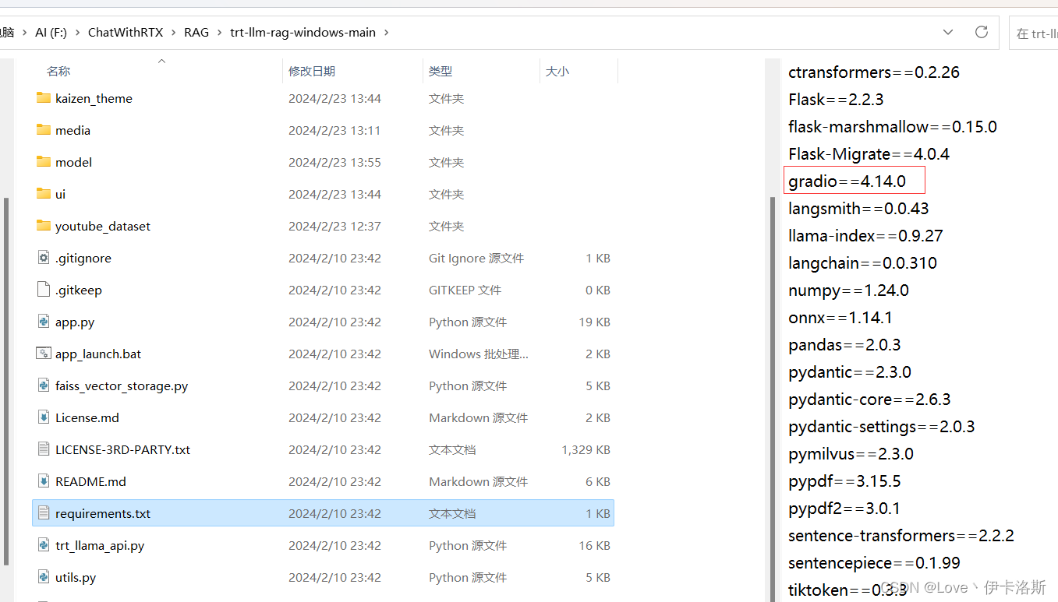Open the address bar history dropdown
1058x602 pixels.
coord(948,33)
